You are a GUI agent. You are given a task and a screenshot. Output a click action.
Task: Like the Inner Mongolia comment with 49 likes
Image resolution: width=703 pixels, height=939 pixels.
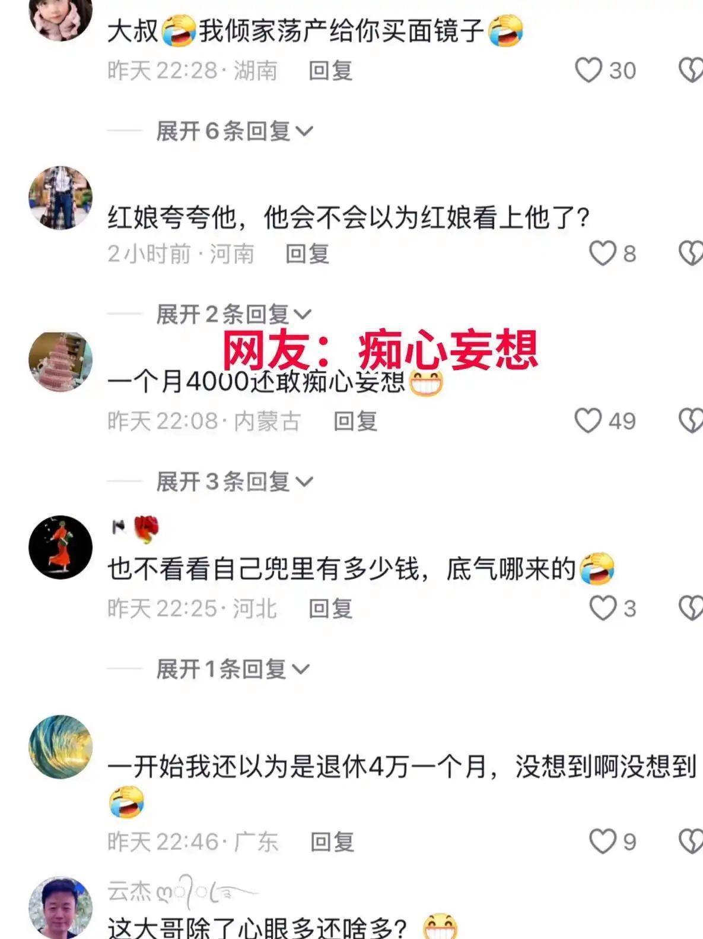tap(588, 421)
